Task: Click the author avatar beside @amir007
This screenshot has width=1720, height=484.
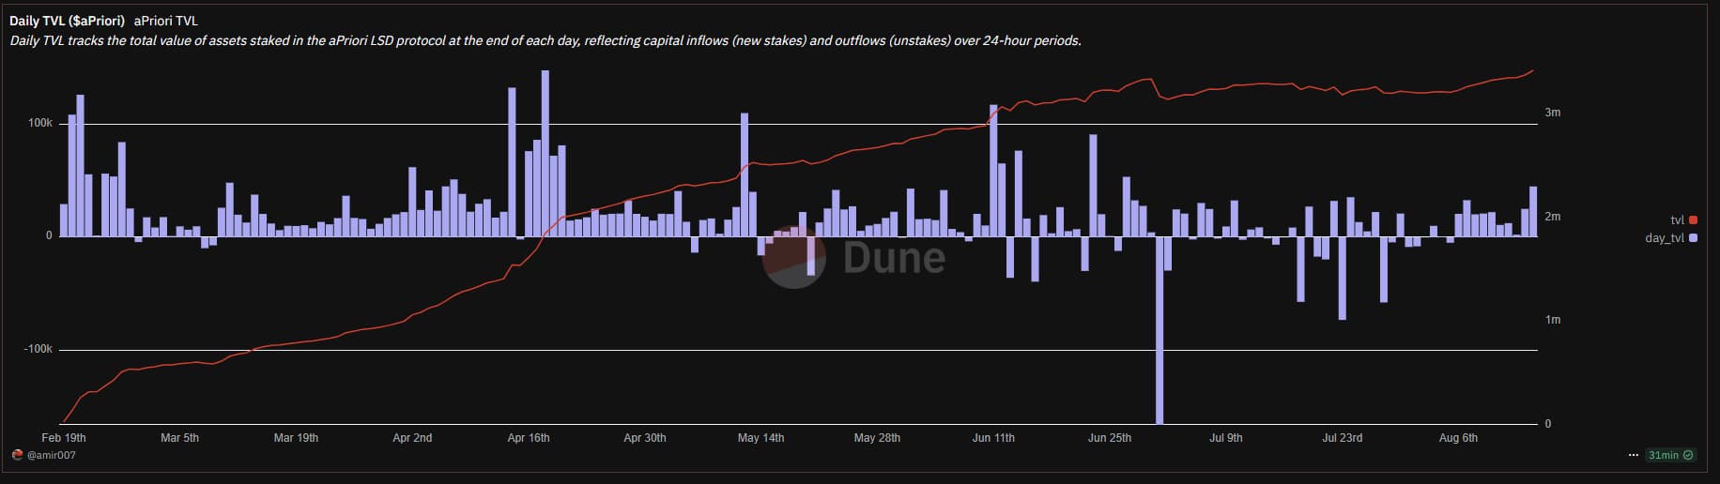Action: click(x=17, y=455)
